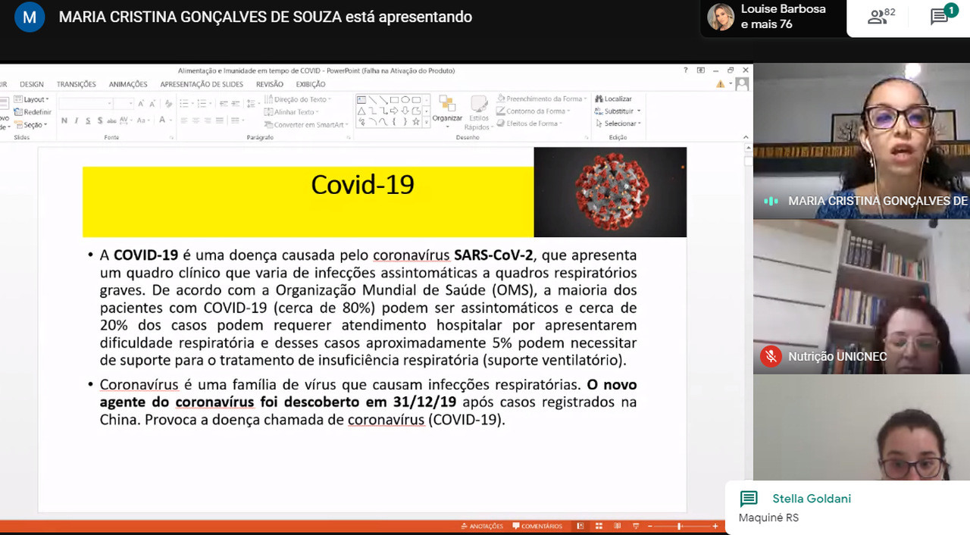
Task: Open the COMENTÁRIOS pane
Action: coord(538,526)
